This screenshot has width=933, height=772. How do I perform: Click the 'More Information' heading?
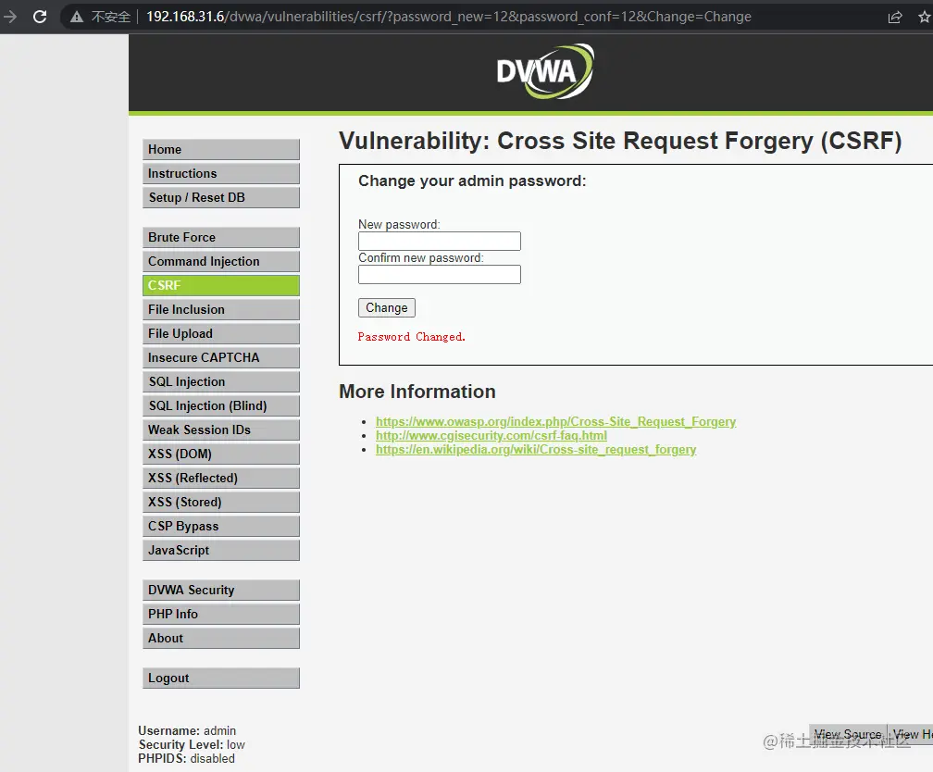click(x=417, y=392)
